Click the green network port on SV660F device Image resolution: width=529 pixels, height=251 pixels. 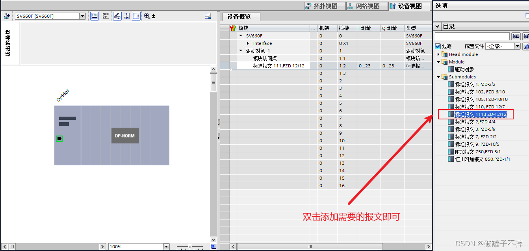click(x=59, y=139)
